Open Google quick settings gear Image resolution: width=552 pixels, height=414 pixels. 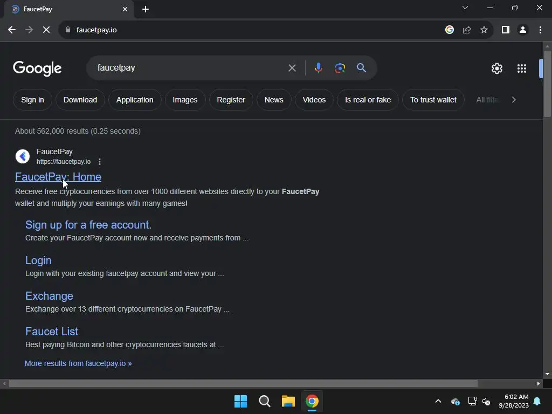click(x=496, y=68)
